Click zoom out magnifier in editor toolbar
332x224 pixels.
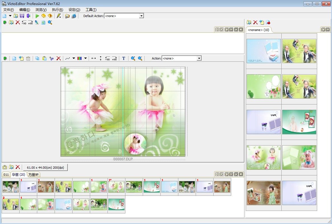coord(140,58)
